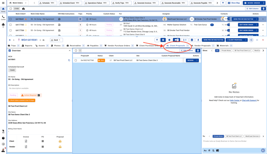Check the row for work order 6419041
Screen dimensions: 267x154
(x=10, y=19)
